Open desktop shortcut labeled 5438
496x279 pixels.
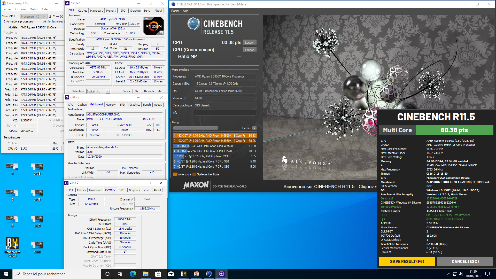click(x=37, y=169)
